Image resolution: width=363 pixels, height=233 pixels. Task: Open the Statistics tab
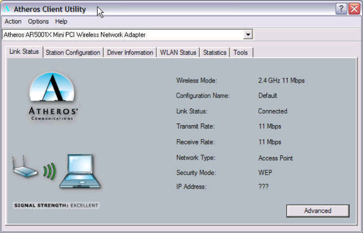(x=214, y=53)
